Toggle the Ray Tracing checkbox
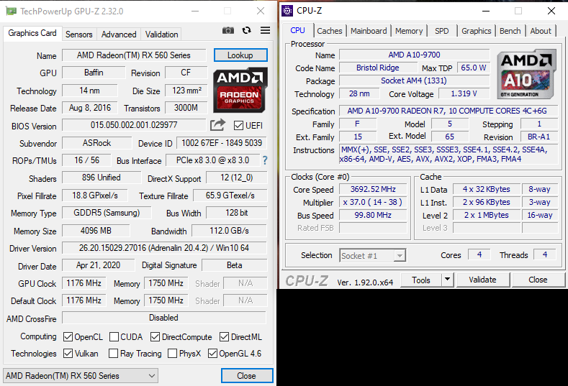The height and width of the screenshot is (386, 568). point(113,353)
